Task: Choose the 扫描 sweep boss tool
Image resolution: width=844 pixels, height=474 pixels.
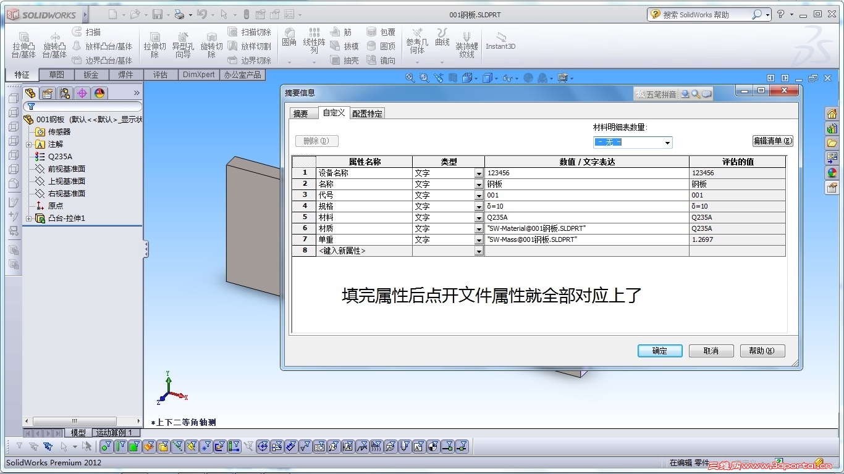Action: coord(87,32)
